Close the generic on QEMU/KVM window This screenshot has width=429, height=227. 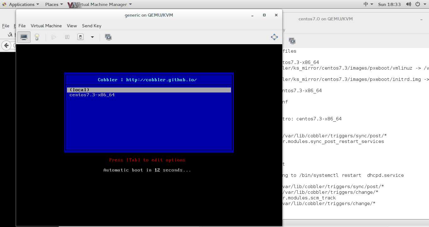pos(276,15)
